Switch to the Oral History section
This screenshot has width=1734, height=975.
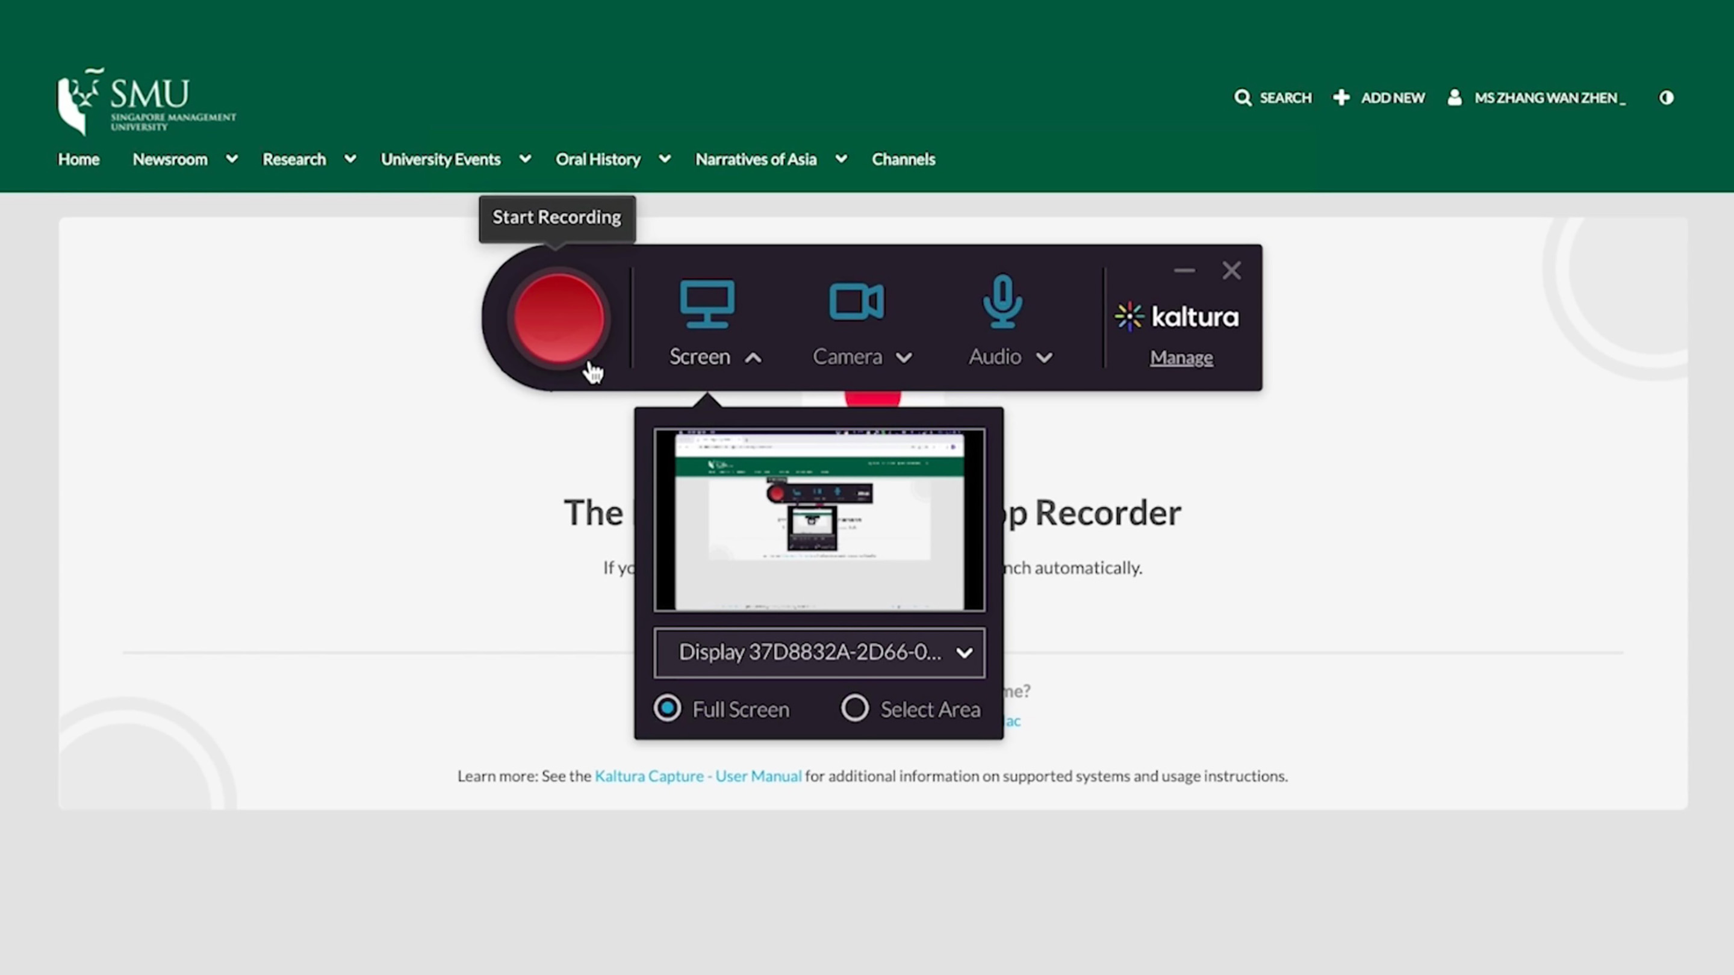click(598, 159)
